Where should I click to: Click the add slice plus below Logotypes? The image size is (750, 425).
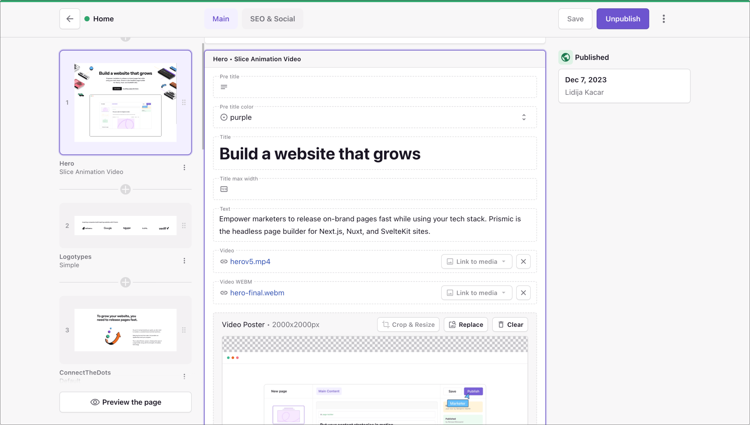click(125, 282)
